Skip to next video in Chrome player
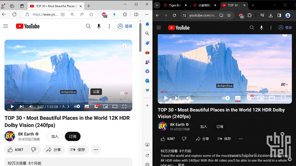The width and height of the screenshot is (296, 166). coord(177,98)
